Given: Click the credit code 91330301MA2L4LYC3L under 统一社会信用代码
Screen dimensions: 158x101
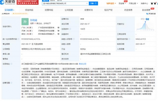Looking at the screenshot, I should 31,39.
